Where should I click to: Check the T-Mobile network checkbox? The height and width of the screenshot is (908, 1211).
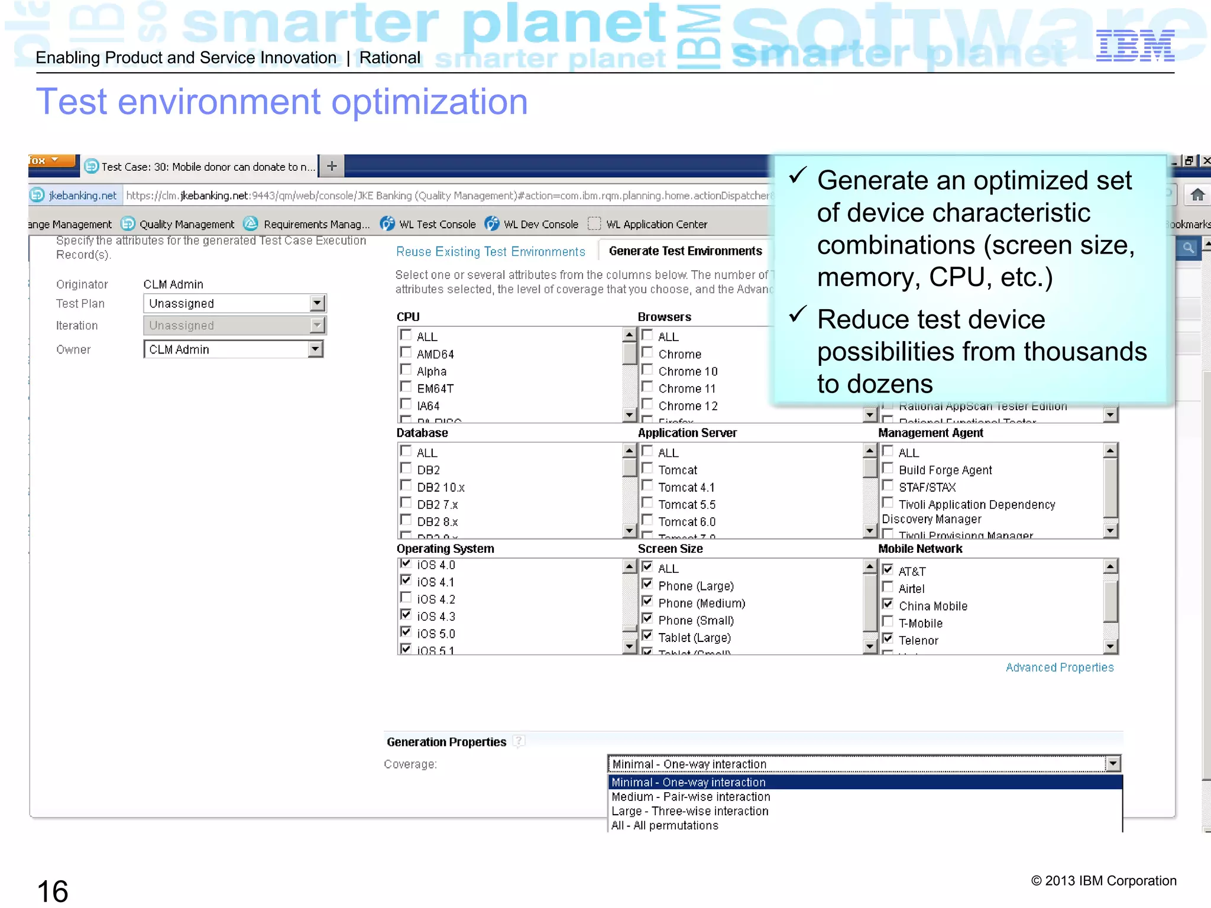click(888, 621)
